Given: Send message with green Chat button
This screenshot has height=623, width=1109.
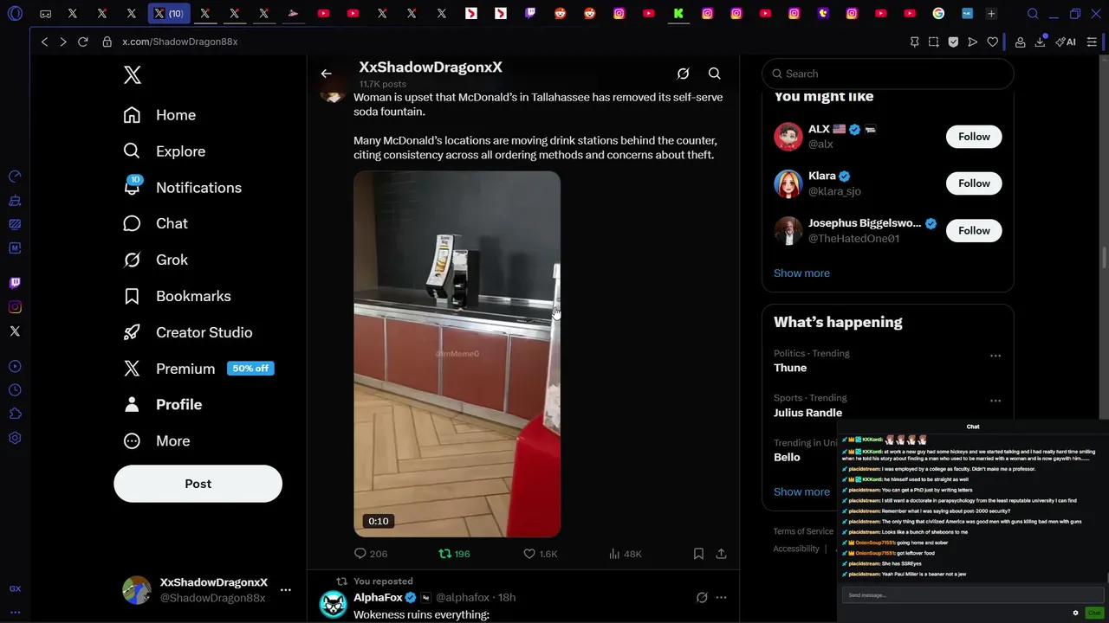Looking at the screenshot, I should tap(1094, 613).
